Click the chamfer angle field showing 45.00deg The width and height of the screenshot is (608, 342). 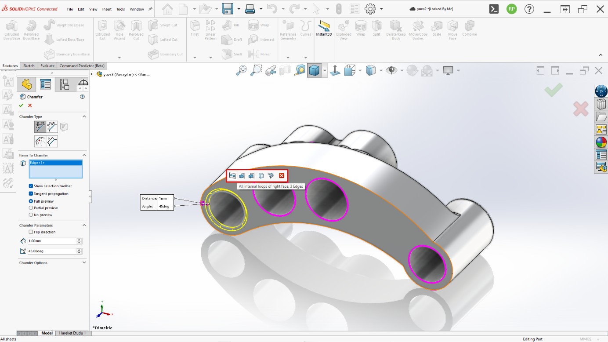[x=52, y=251]
